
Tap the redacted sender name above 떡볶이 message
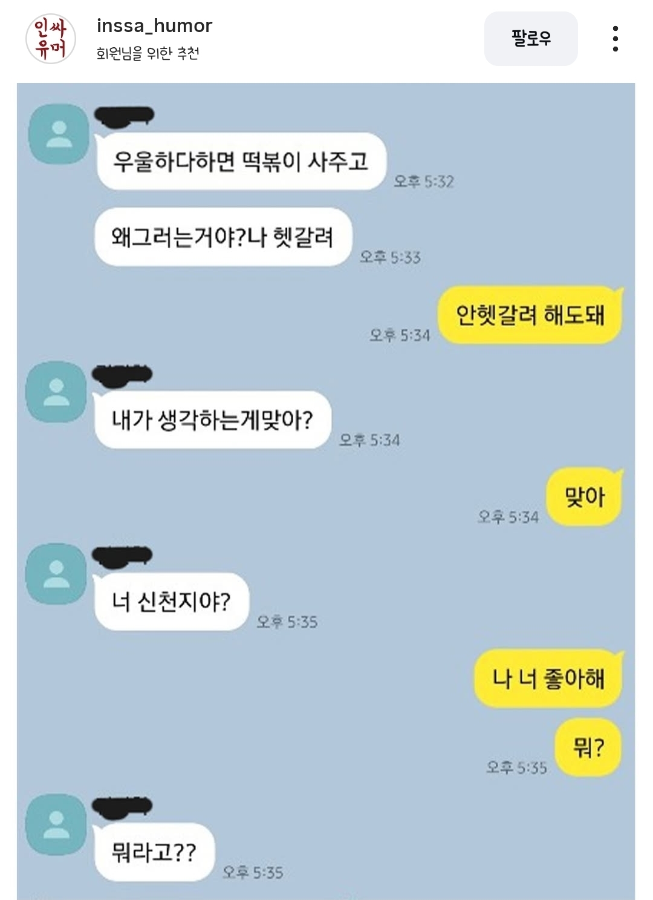click(125, 116)
